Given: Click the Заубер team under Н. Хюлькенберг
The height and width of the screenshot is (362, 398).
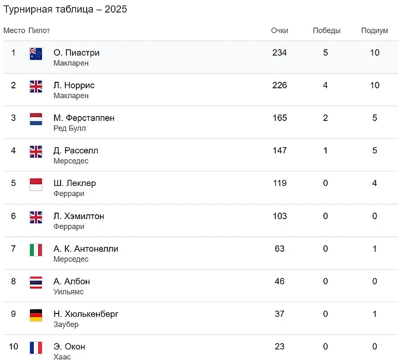Looking at the screenshot, I should (x=66, y=325).
